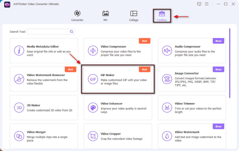Click Hot badge on Video Watermark Remover
This screenshot has height=151, width=239.
click(71, 69)
